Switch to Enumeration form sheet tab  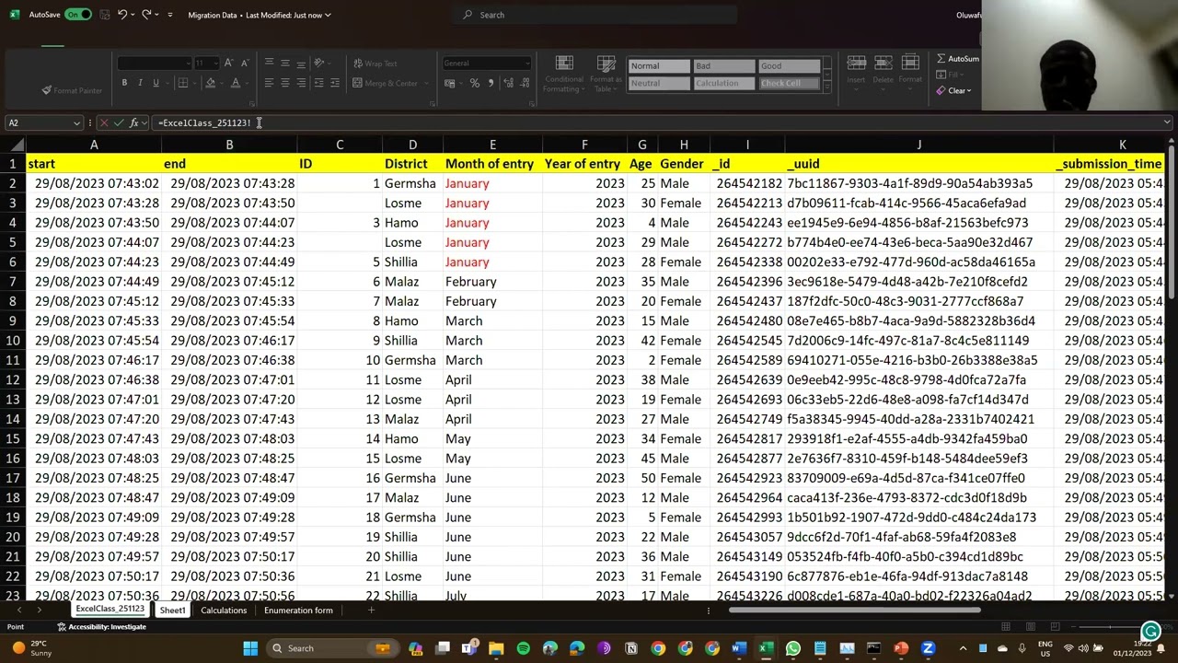[x=298, y=611]
